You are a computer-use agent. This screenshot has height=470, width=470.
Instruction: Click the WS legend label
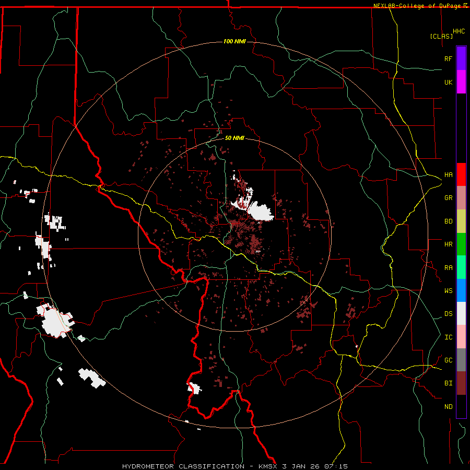pos(448,291)
